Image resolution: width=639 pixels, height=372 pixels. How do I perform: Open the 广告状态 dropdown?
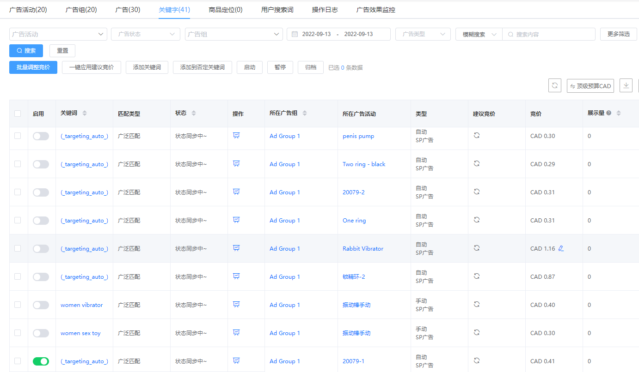tap(145, 34)
